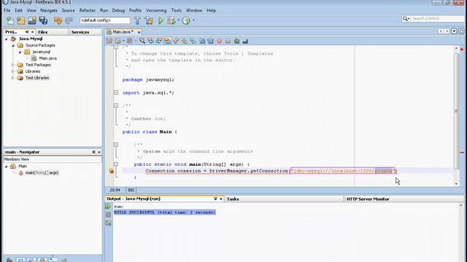Image resolution: width=467 pixels, height=262 pixels.
Task: Click the editor vertical scrollbar thumb
Action: tap(456, 111)
